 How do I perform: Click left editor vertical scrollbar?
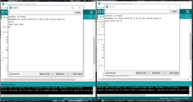click(94, 51)
